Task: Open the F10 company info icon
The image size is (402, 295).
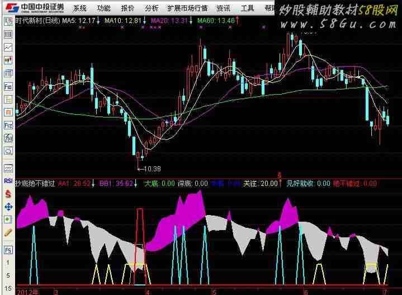Action: [x=8, y=87]
